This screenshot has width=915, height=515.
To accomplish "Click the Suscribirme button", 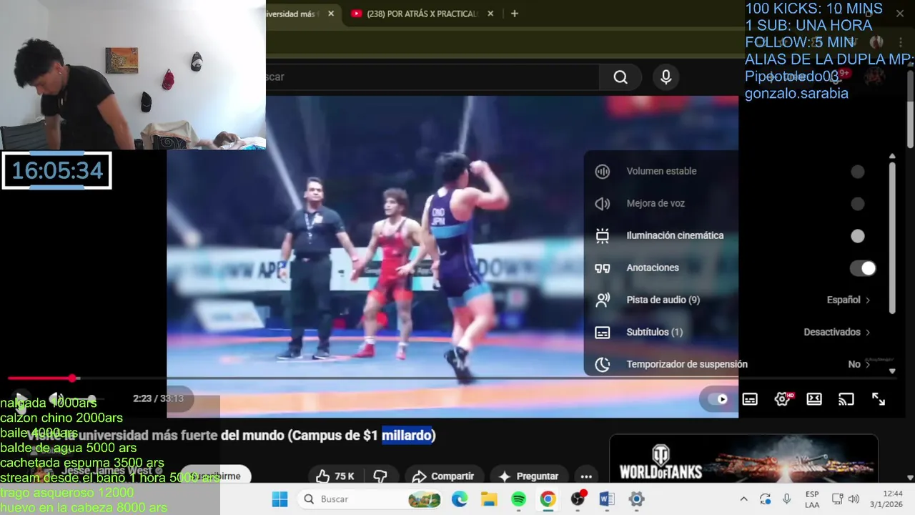I will click(x=216, y=476).
